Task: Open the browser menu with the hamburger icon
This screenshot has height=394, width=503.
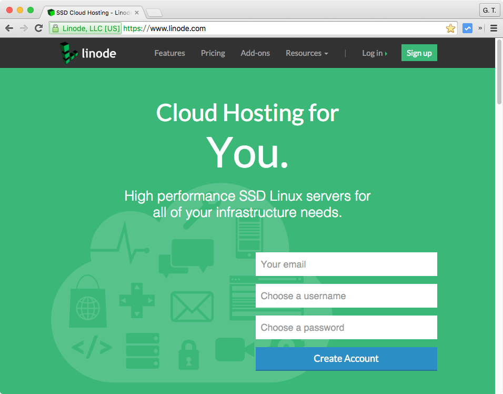Action: click(x=494, y=28)
